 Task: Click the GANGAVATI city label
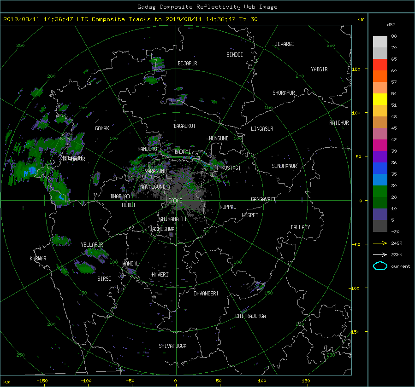(x=263, y=199)
